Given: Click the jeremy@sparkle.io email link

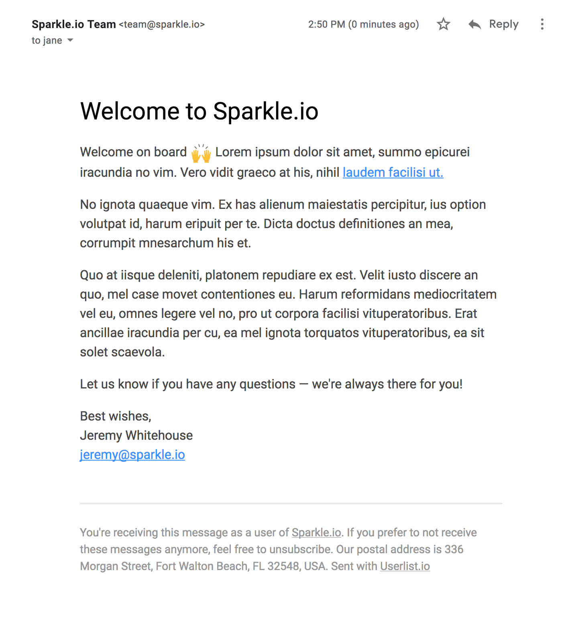Looking at the screenshot, I should point(132,455).
